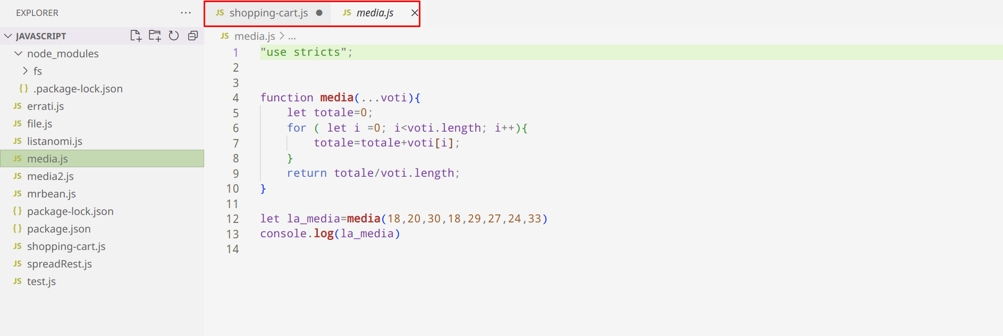Click line number 12 in the gutter
The width and height of the screenshot is (1003, 336).
pyautogui.click(x=232, y=219)
